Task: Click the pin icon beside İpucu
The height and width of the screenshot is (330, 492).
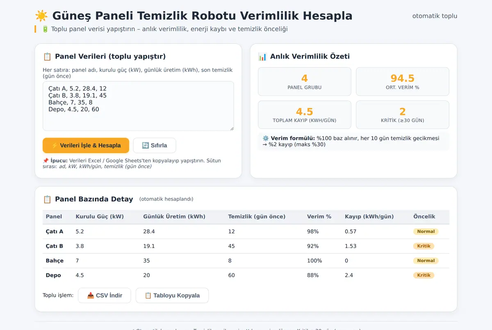Action: click(46, 160)
